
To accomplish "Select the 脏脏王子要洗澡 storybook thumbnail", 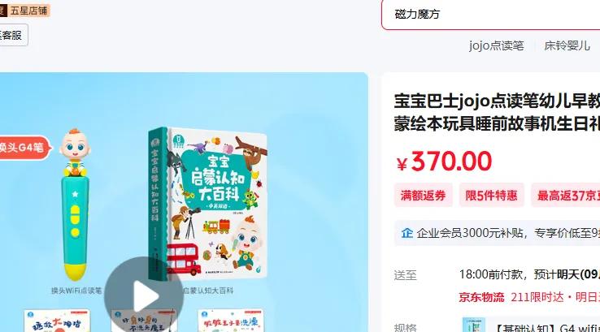I will click(x=230, y=321).
